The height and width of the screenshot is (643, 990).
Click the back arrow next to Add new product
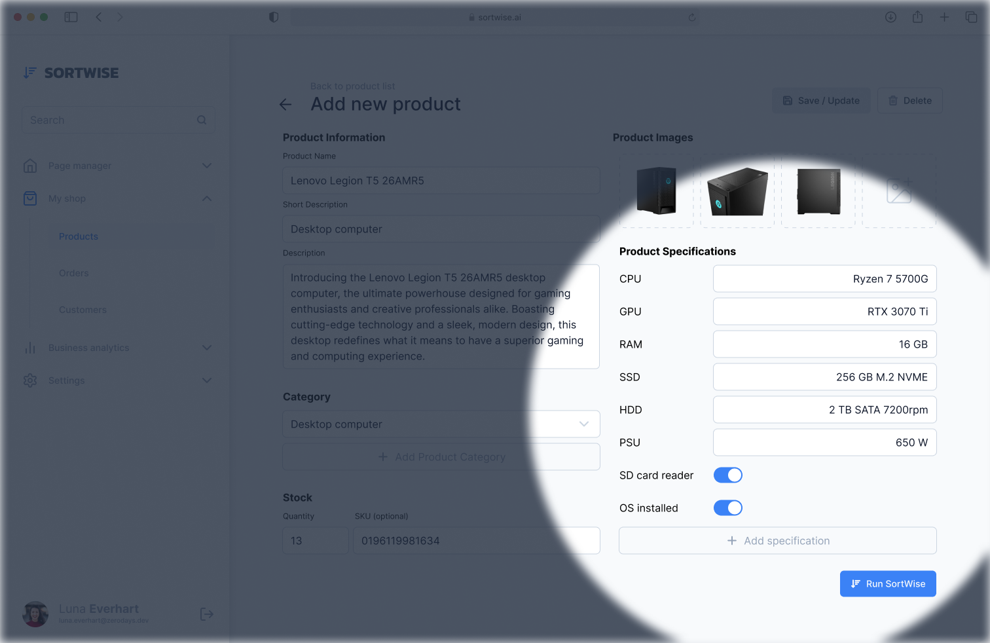[285, 104]
